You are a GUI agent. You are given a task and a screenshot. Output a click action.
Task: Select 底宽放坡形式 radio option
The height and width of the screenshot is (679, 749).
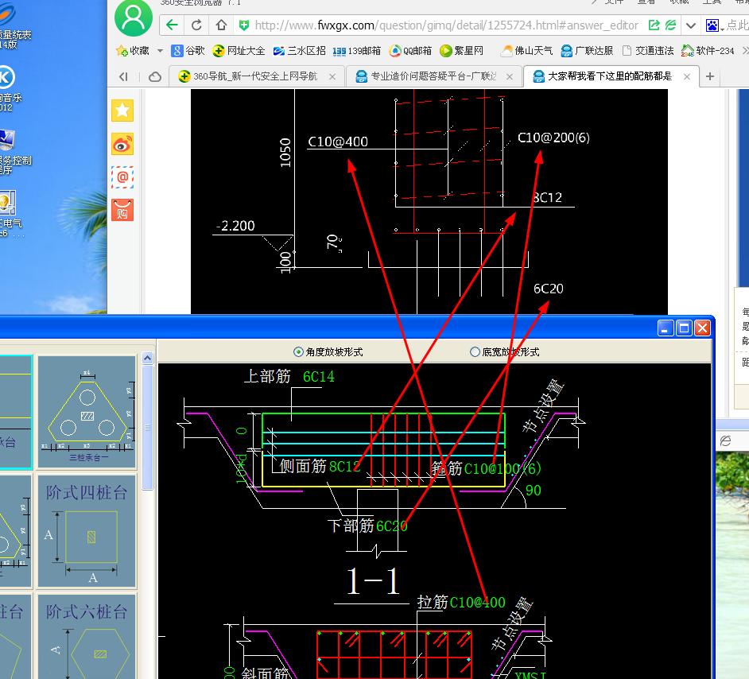475,351
